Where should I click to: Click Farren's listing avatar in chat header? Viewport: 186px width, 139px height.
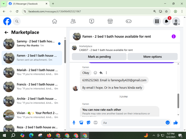77,36
